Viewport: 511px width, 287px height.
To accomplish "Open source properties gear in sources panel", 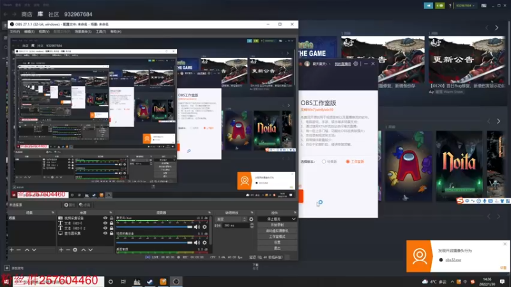I will coord(75,250).
